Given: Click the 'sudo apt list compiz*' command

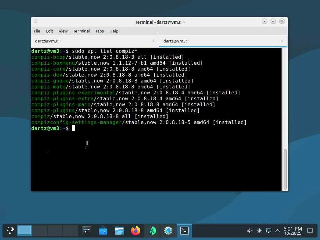Looking at the screenshot, I should coord(104,51).
